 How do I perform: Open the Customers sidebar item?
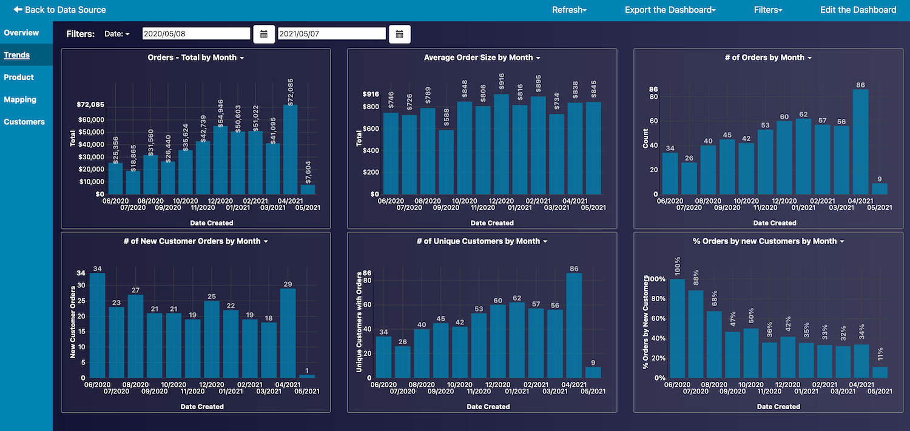tap(24, 122)
